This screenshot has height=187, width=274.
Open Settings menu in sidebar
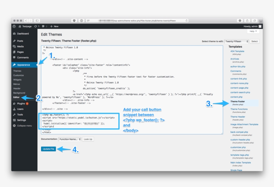[x=24, y=120]
